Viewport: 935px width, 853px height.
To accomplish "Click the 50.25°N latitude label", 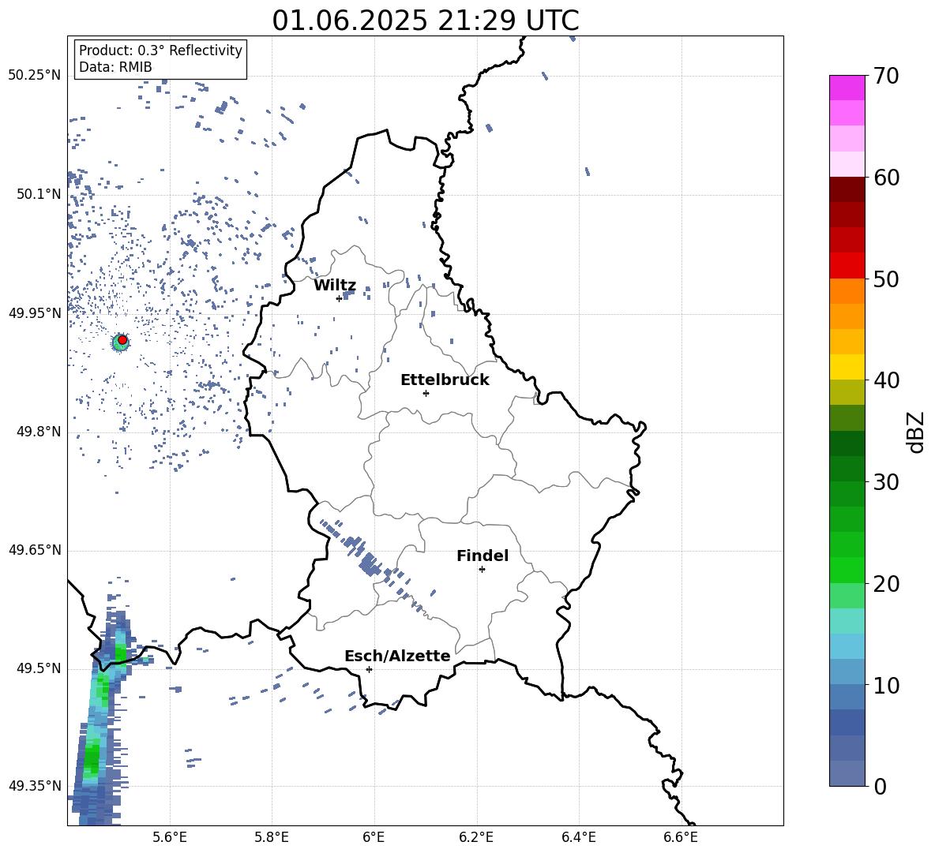I will point(35,76).
